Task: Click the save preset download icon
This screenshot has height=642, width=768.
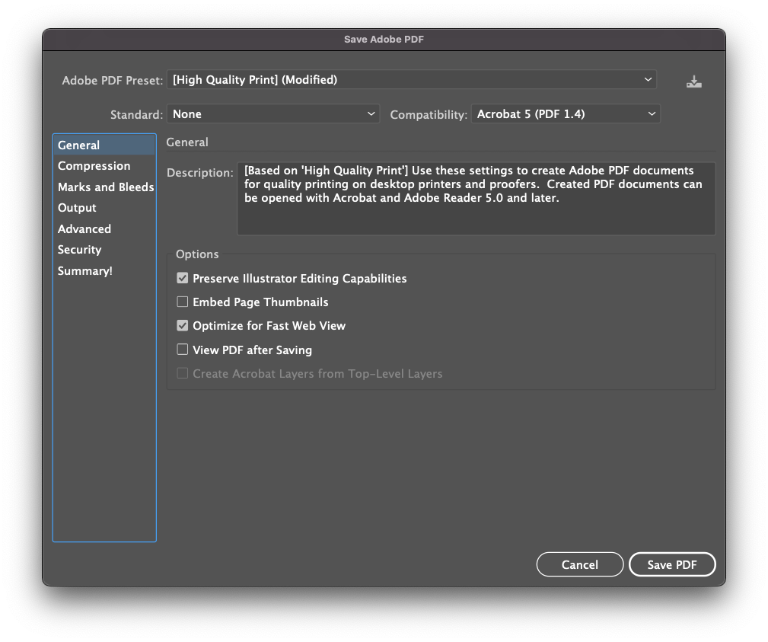Action: coord(693,81)
